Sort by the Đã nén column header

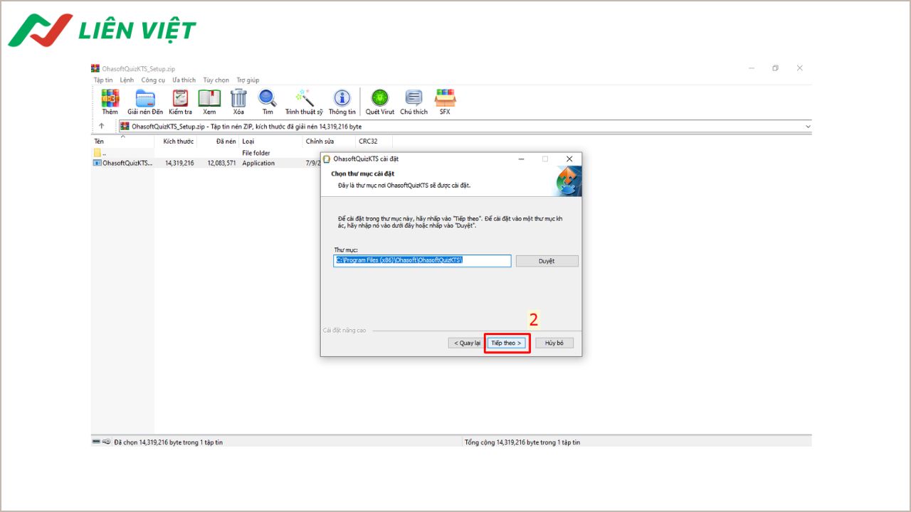point(218,142)
